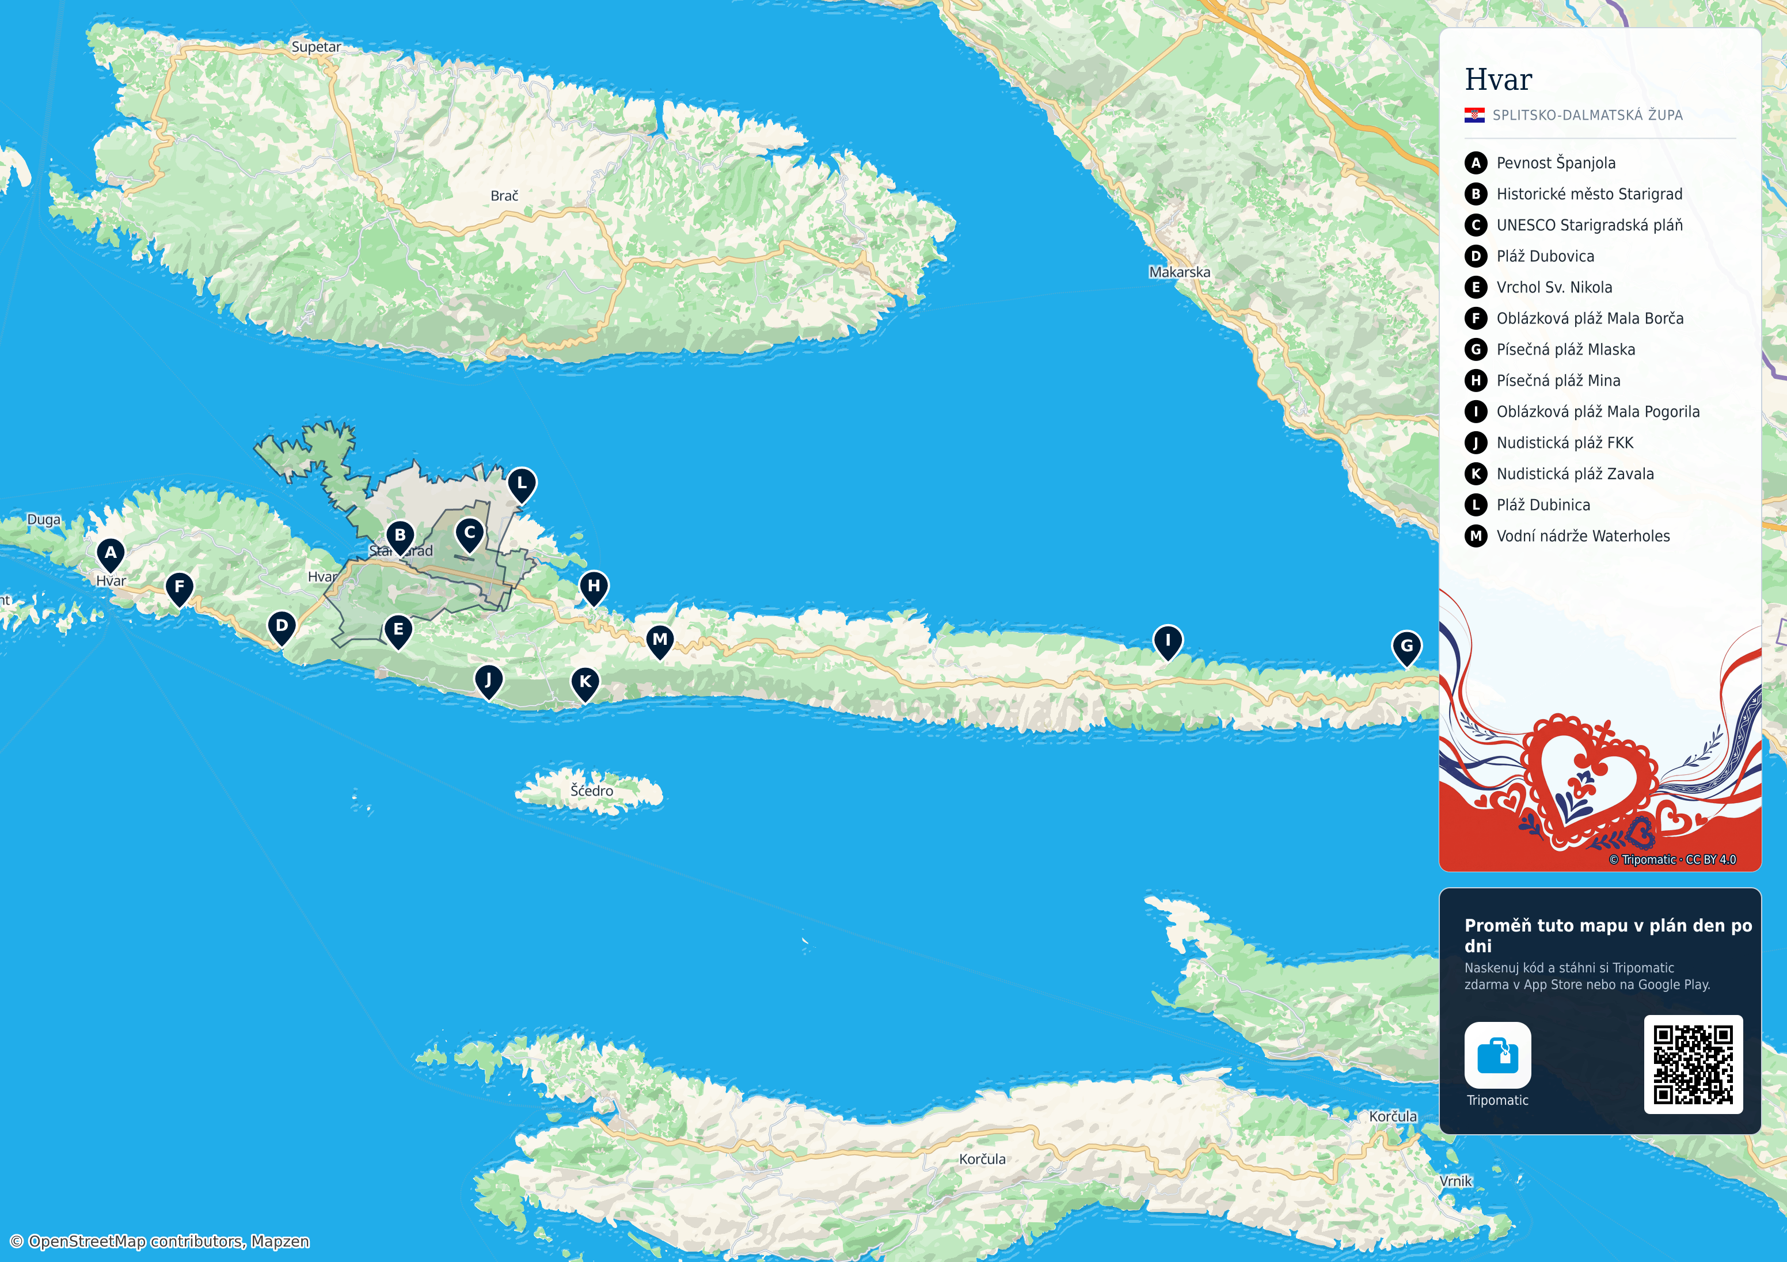Open the Pevnost Španjola legend entry
The height and width of the screenshot is (1262, 1787).
[1556, 163]
